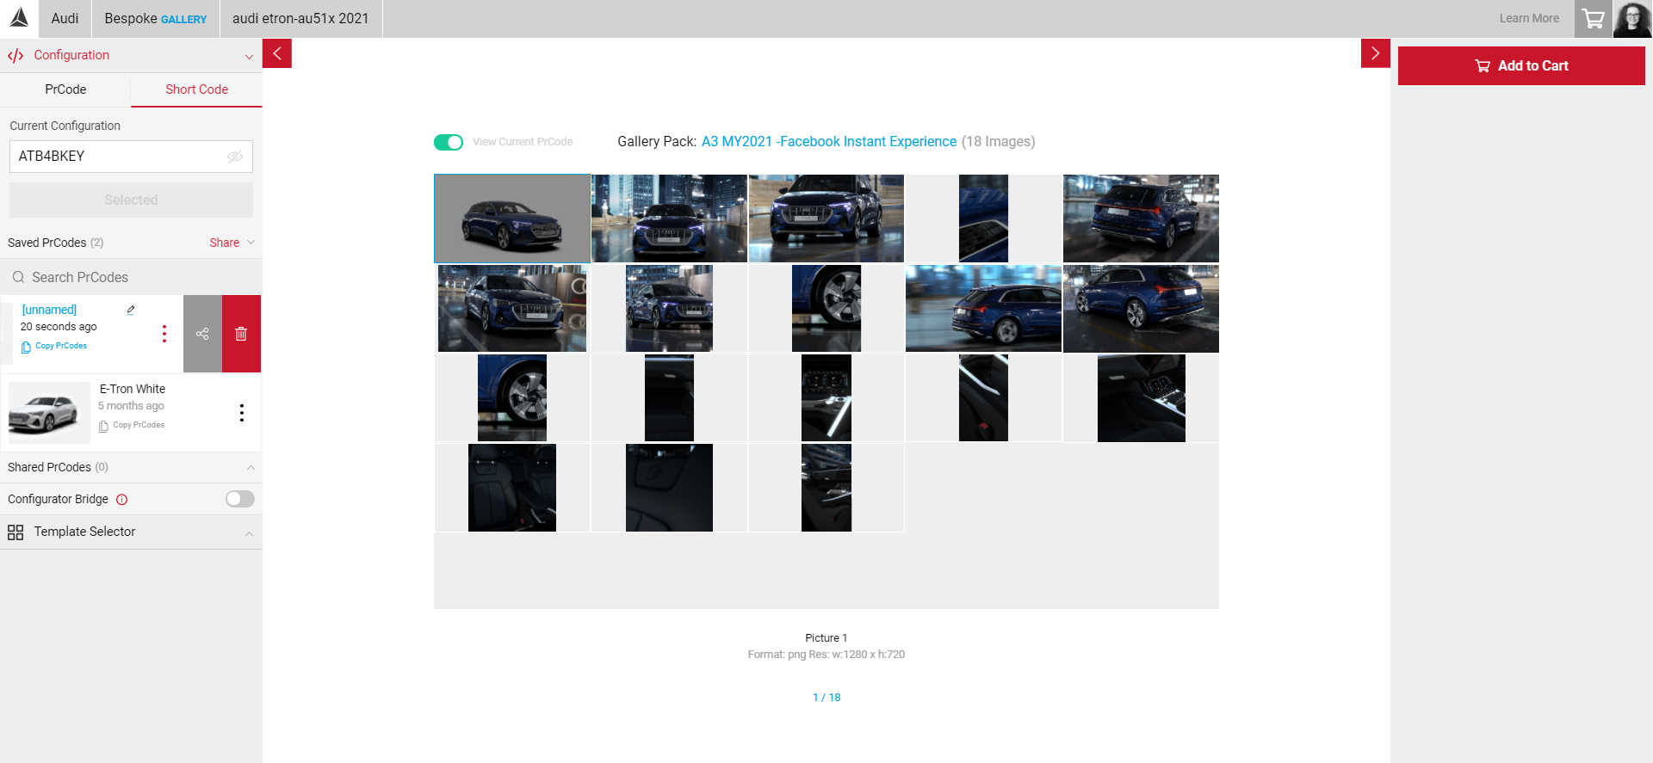Click Configurator Bridge info icon
The image size is (1653, 763).
click(x=122, y=500)
